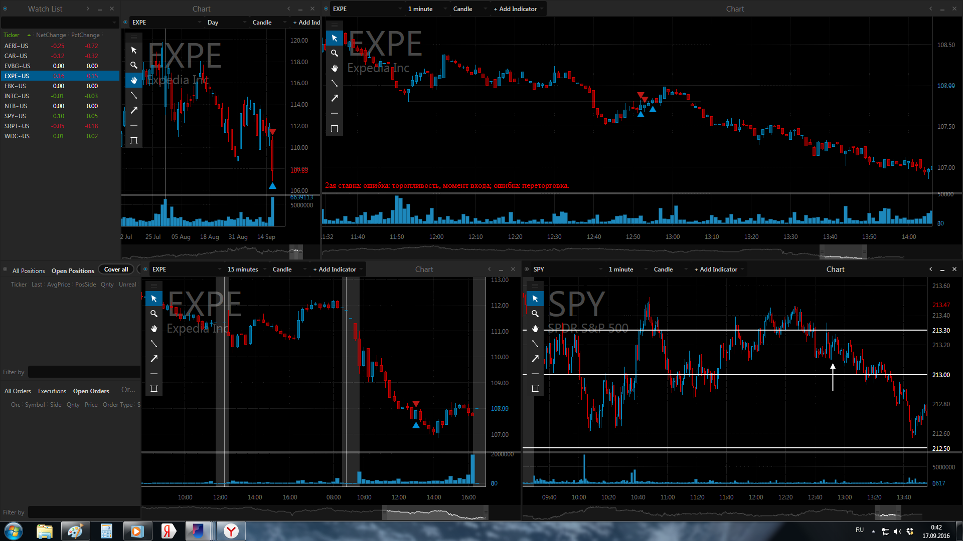This screenshot has width=963, height=541.
Task: Select zoom tool in SPY chart
Action: (x=535, y=314)
